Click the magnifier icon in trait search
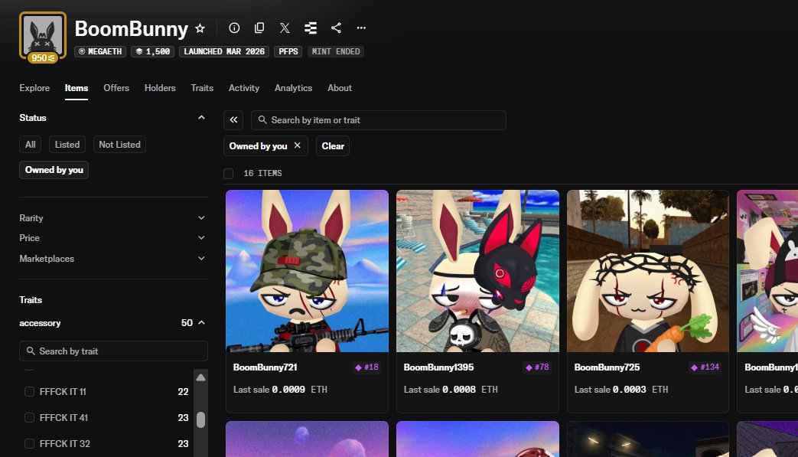Image resolution: width=798 pixels, height=457 pixels. (x=31, y=351)
